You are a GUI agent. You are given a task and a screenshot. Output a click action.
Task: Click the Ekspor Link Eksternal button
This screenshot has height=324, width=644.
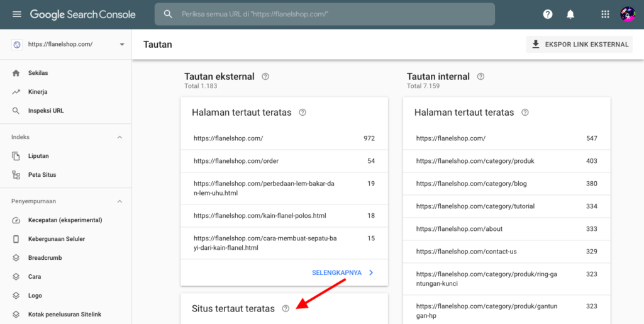pyautogui.click(x=579, y=44)
